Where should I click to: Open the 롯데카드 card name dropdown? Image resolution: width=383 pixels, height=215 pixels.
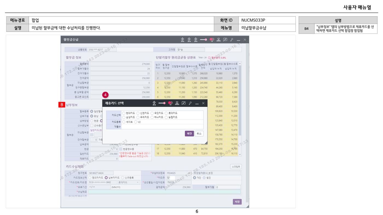[x=128, y=182]
